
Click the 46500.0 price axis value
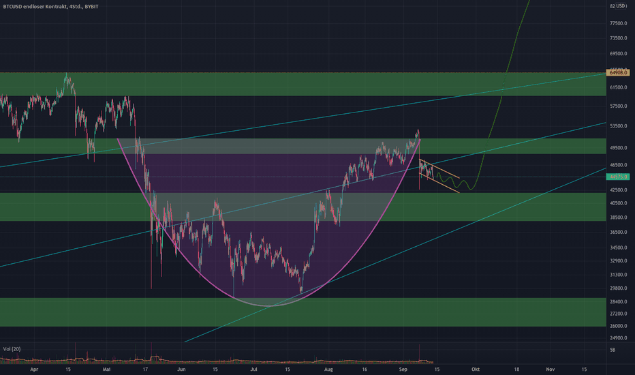coord(619,166)
